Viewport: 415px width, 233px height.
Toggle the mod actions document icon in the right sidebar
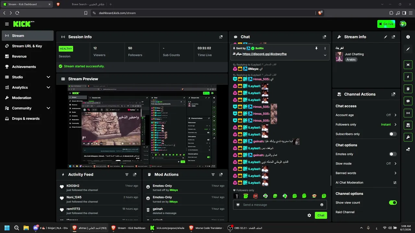(x=408, y=89)
